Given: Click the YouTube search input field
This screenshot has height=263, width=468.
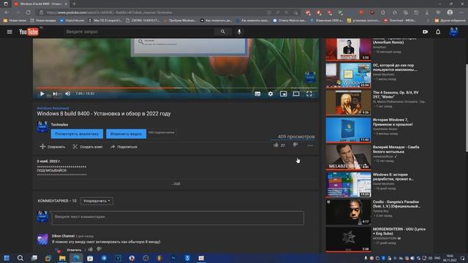Looking at the screenshot, I should click(139, 31).
